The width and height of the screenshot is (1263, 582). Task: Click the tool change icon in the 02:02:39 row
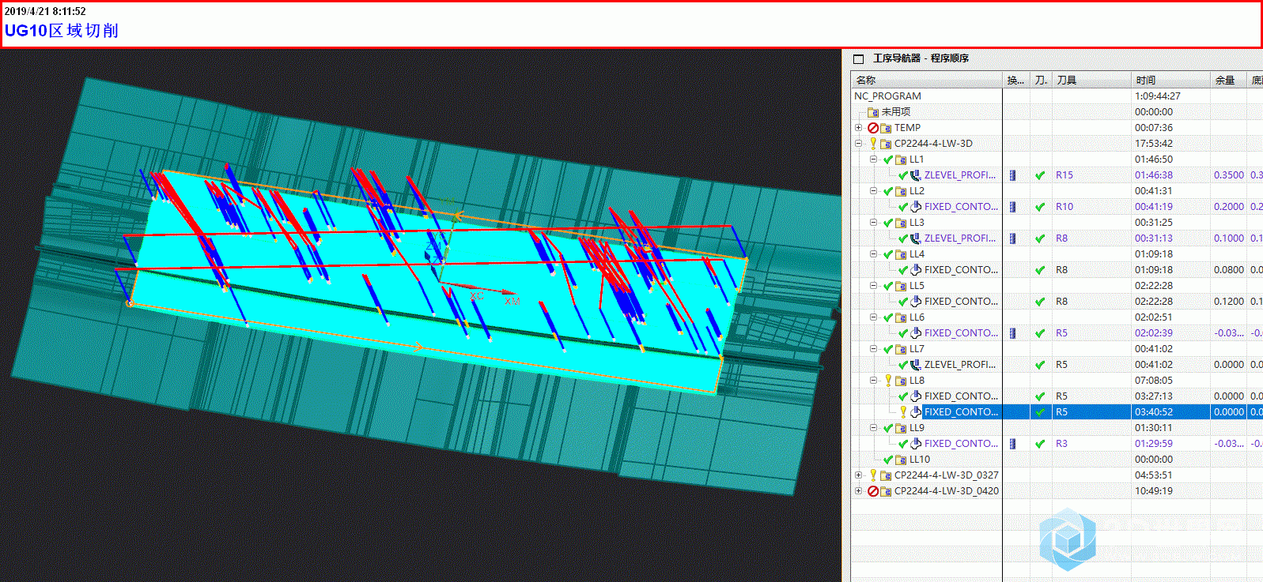1013,333
